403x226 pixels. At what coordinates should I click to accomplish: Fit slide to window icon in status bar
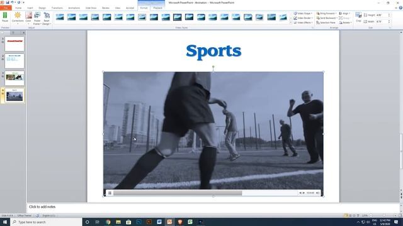tap(400, 215)
